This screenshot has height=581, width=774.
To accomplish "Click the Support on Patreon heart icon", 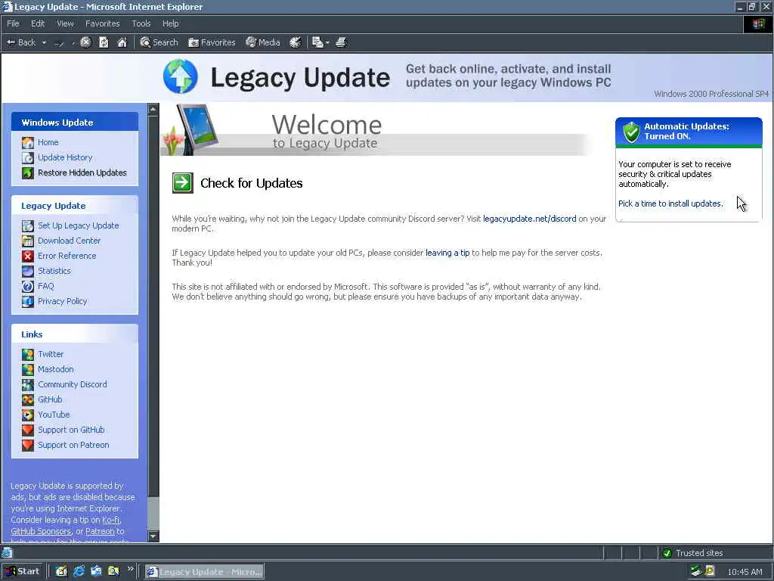I will [28, 445].
